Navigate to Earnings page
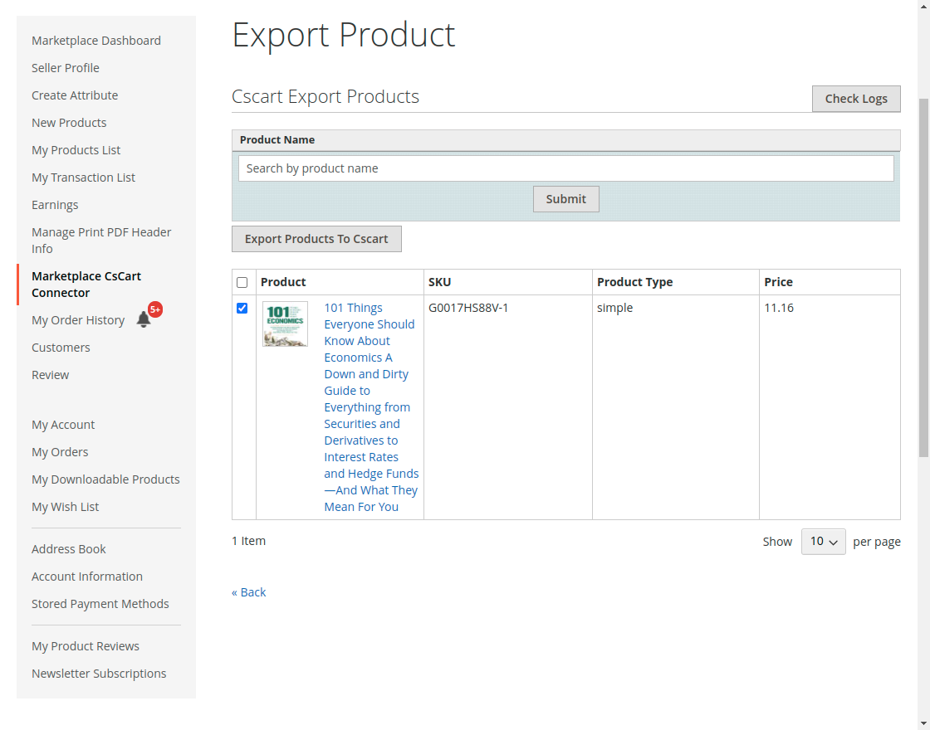This screenshot has height=730, width=930. [x=55, y=205]
